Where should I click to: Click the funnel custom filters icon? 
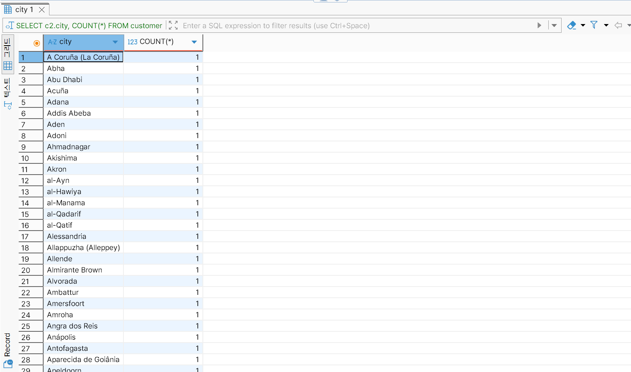click(594, 25)
